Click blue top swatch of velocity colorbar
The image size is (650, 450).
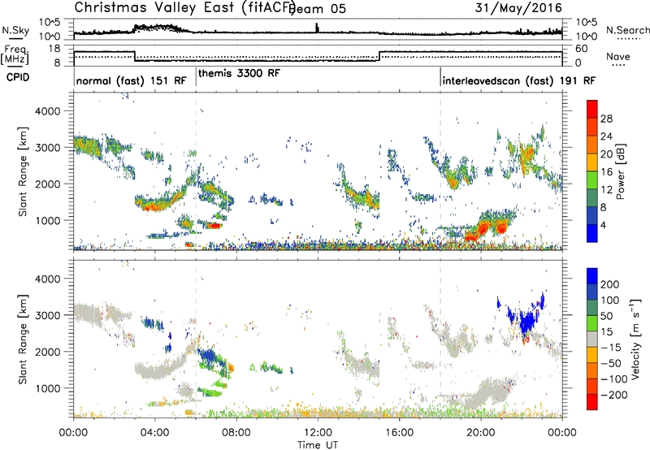click(x=592, y=276)
